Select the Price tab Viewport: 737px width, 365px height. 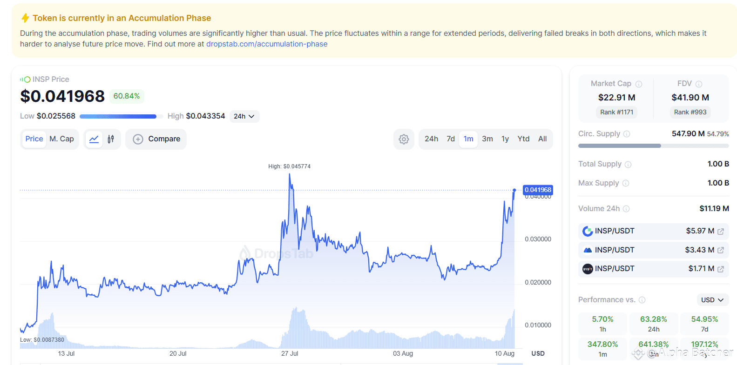click(x=34, y=139)
